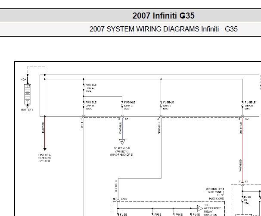
Task: Click the blue WHT/BLU wire line
Action: point(122,128)
